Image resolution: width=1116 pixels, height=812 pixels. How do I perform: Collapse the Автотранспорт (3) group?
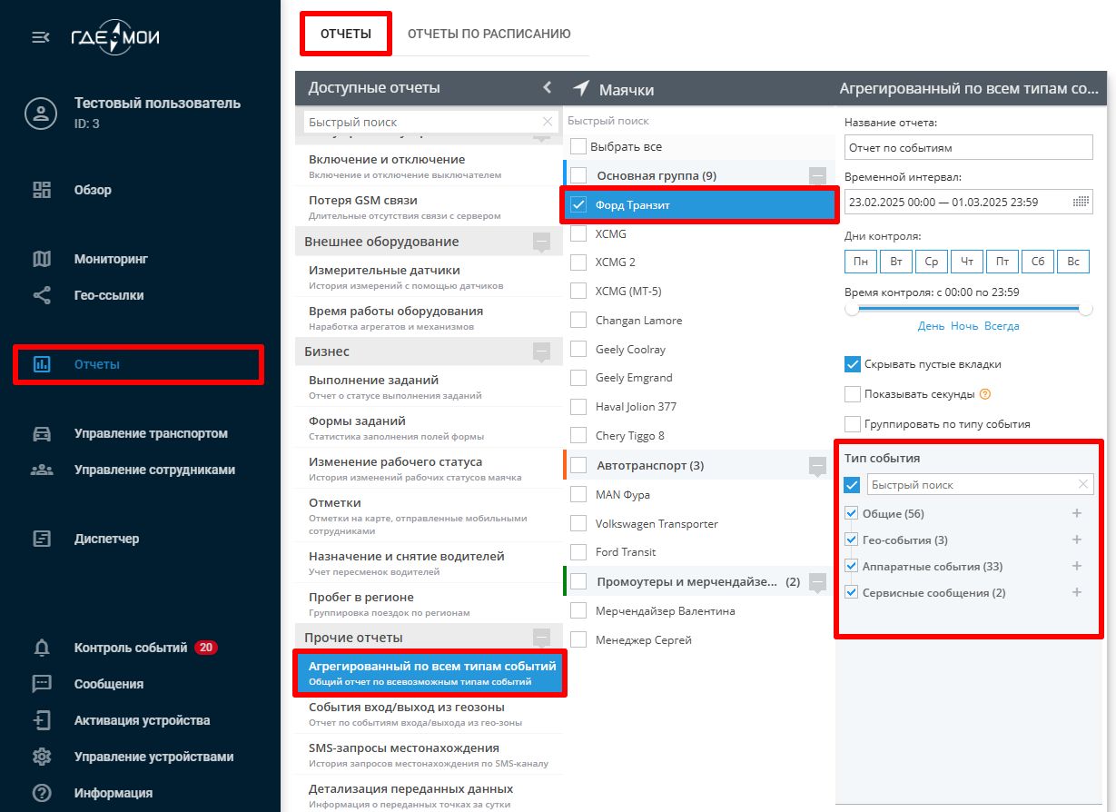point(817,466)
